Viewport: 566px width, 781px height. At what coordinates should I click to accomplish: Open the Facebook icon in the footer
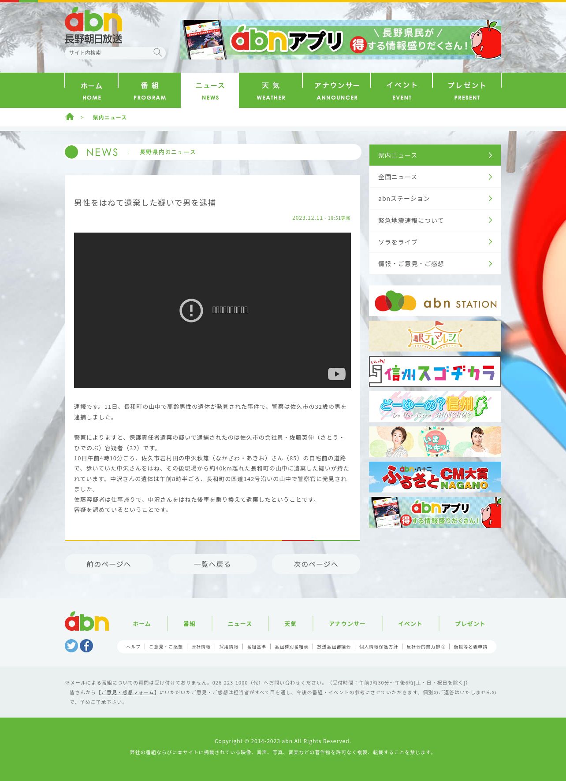coord(86,646)
